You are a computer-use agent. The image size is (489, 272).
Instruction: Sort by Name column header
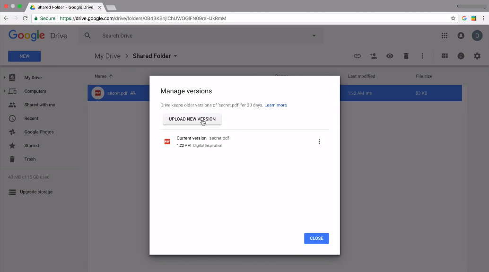pos(100,76)
